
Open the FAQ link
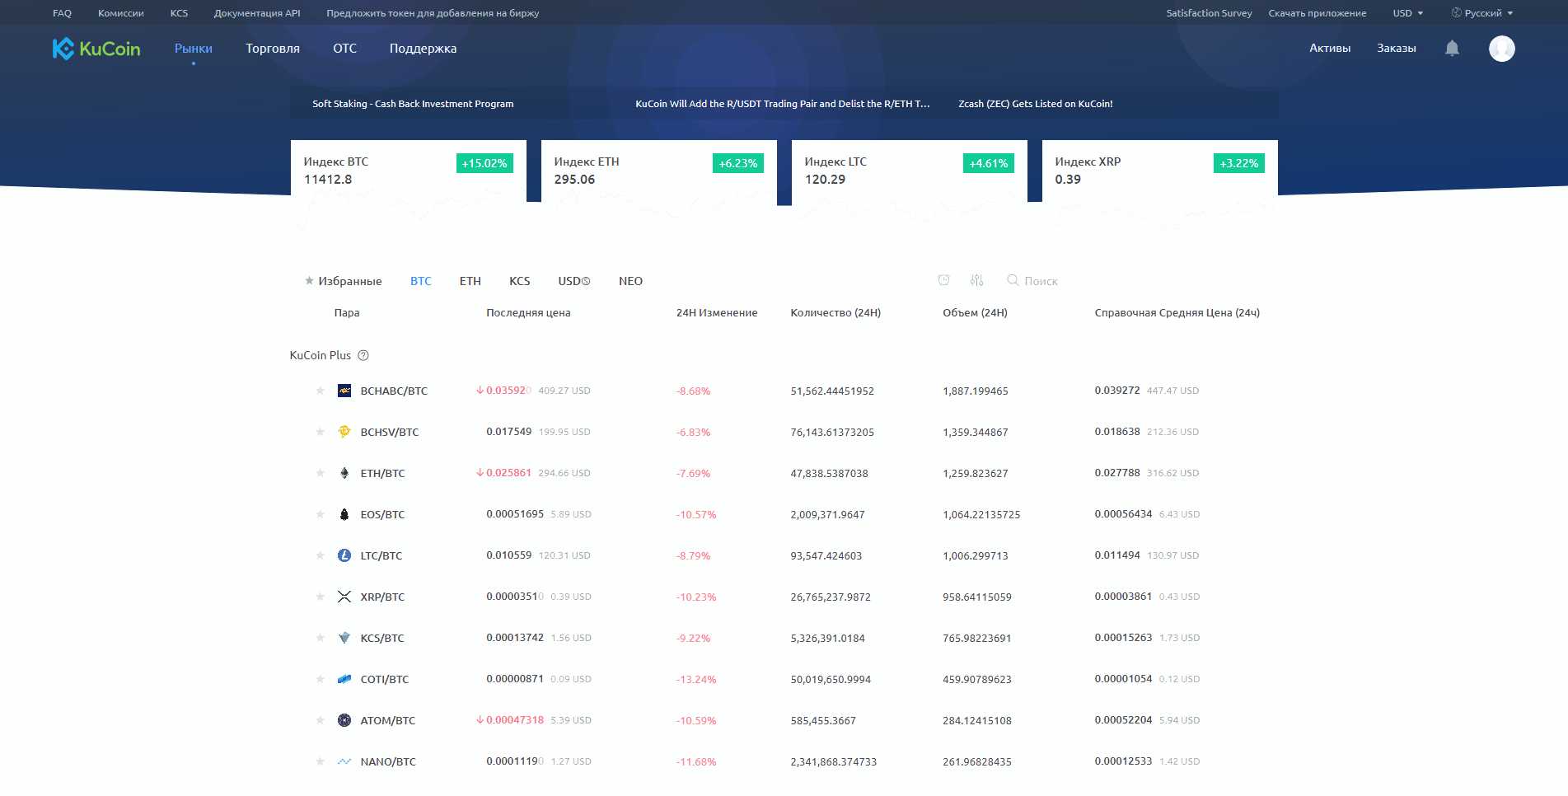[x=62, y=13]
